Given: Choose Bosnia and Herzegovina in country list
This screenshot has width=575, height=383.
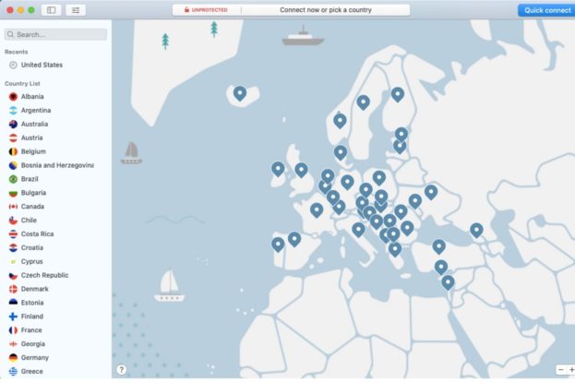Looking at the screenshot, I should pyautogui.click(x=57, y=165).
